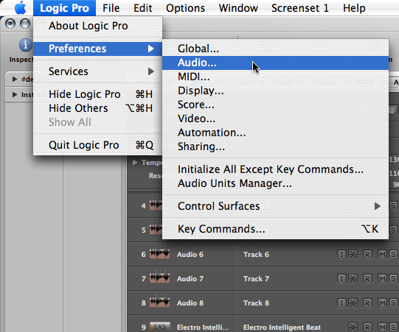
Task: Open Score preferences
Action: [x=275, y=105]
